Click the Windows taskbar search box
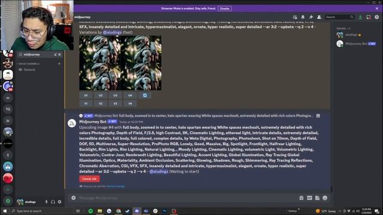 point(41,211)
